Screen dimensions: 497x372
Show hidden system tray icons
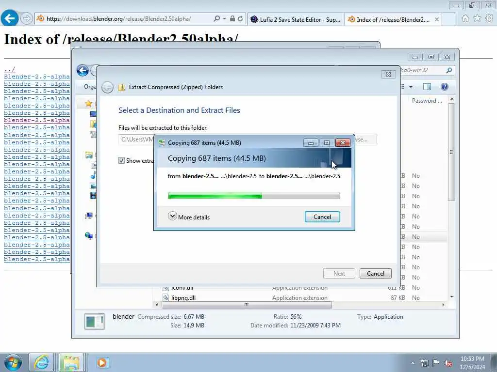(413, 363)
